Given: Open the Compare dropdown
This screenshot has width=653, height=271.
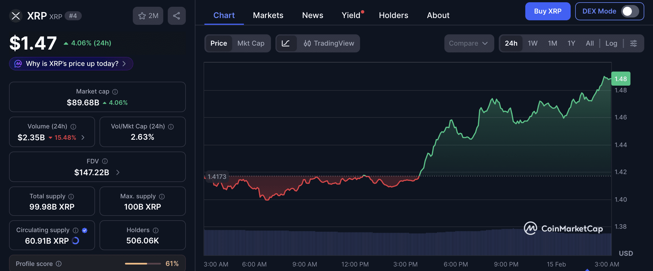Looking at the screenshot, I should tap(469, 43).
